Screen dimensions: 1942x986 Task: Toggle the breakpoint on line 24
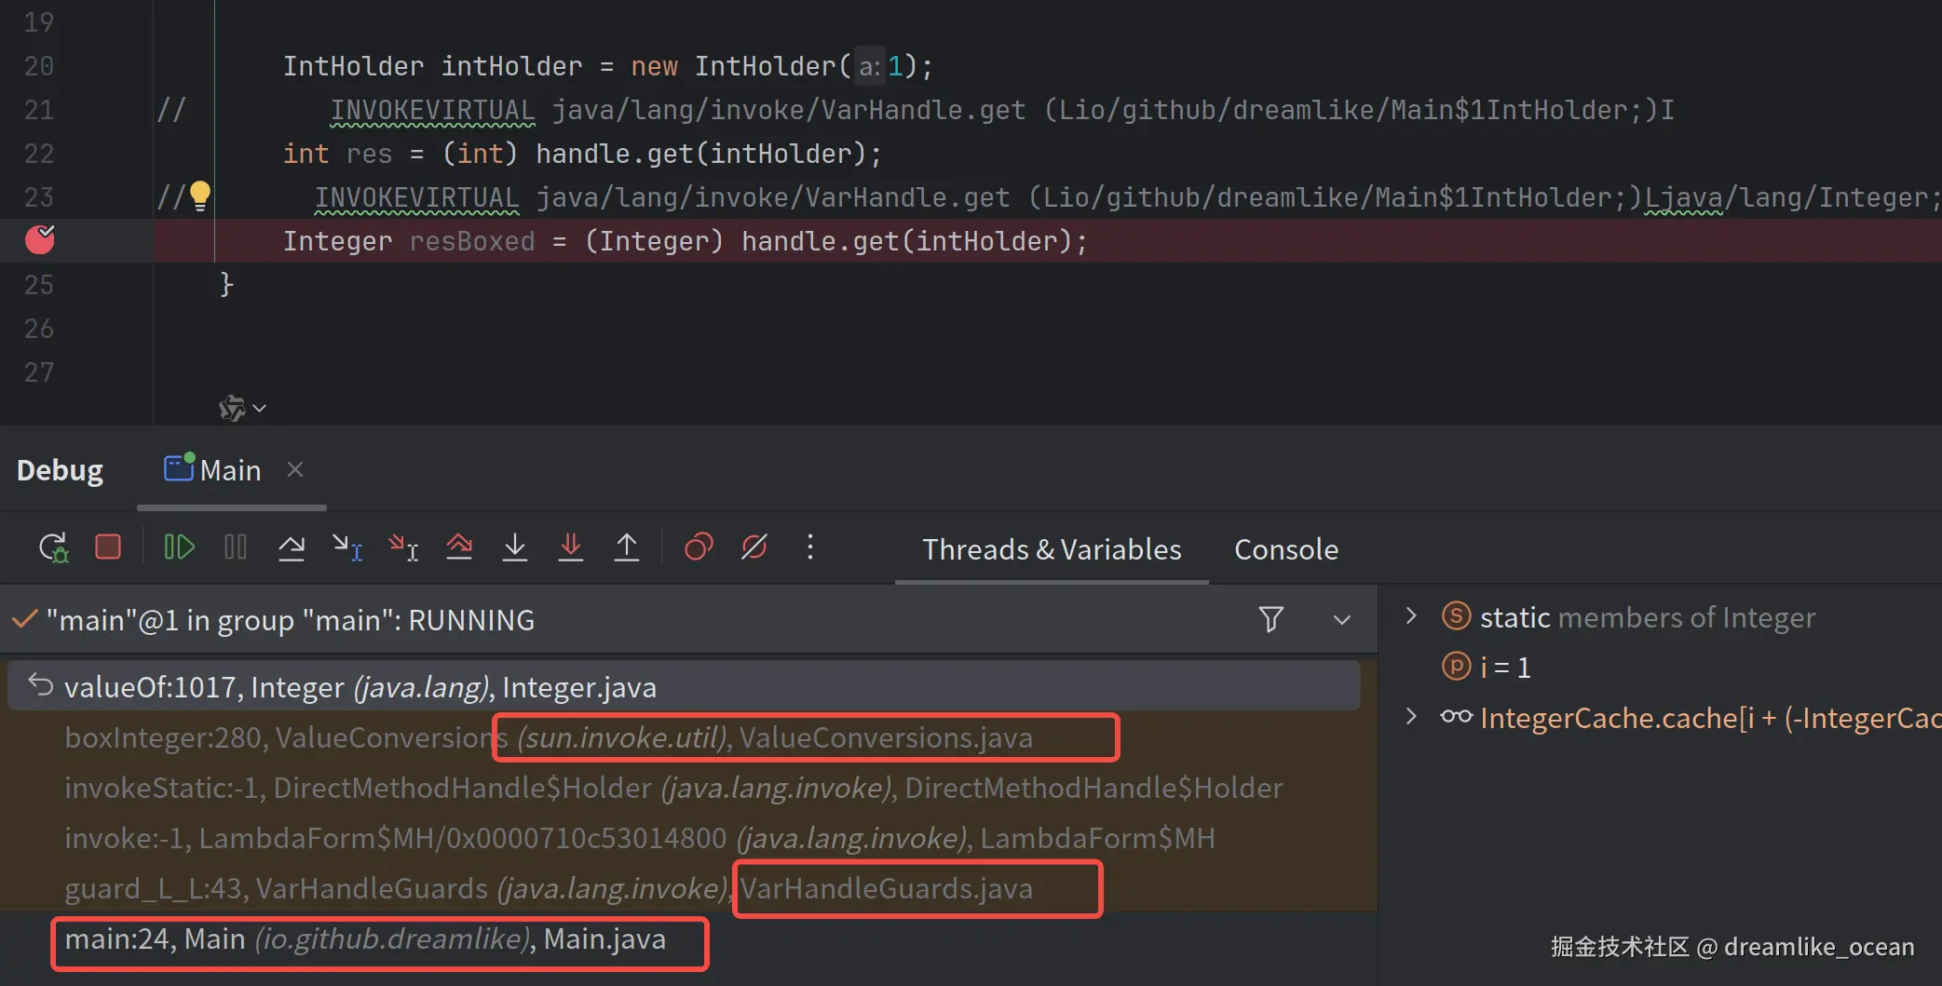[x=39, y=240]
